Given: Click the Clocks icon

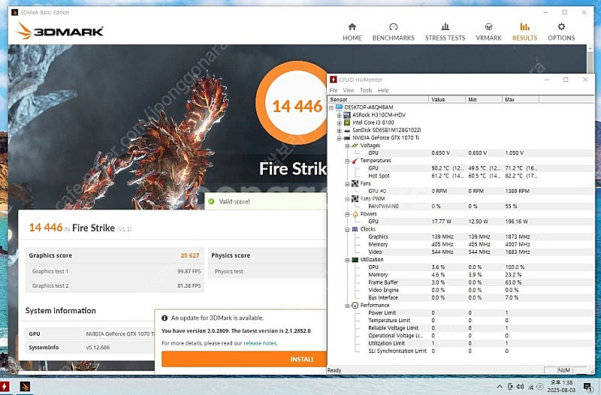Looking at the screenshot, I should pyautogui.click(x=355, y=229).
